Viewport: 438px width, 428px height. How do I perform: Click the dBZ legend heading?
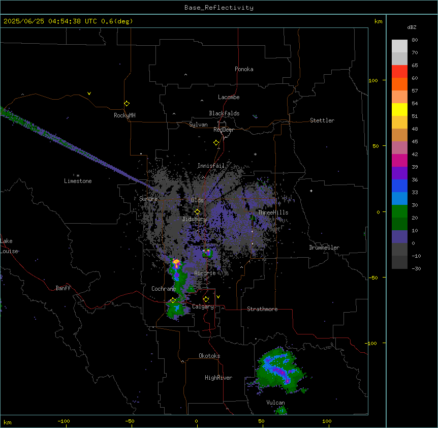point(412,27)
